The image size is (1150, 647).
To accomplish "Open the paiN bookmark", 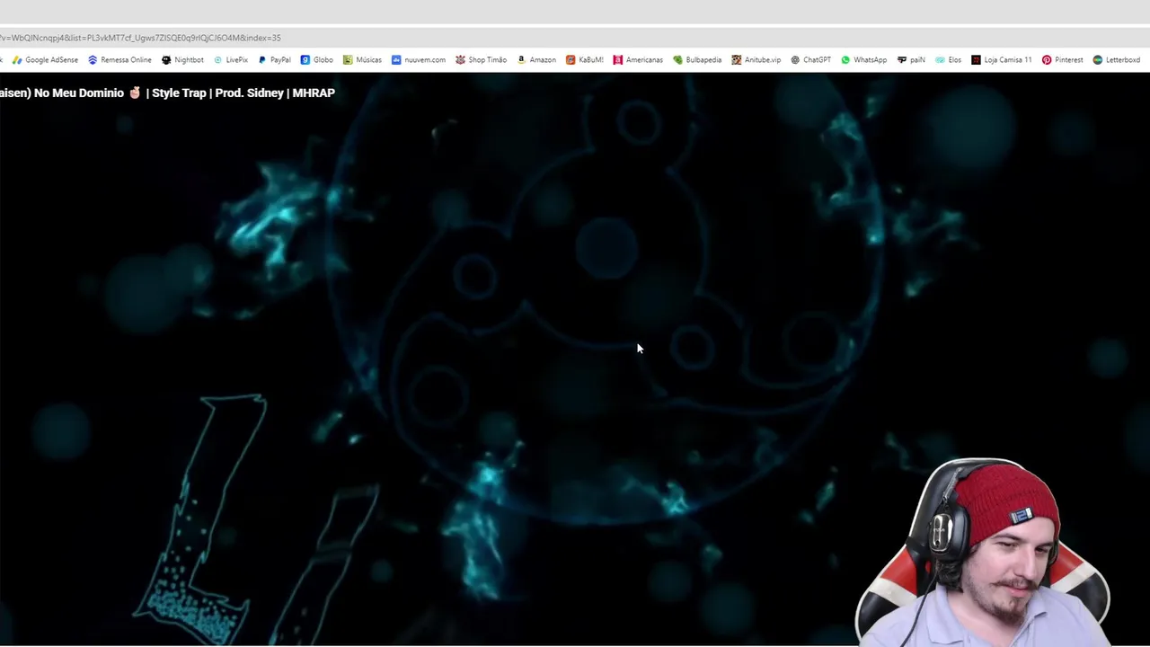I will tap(911, 60).
